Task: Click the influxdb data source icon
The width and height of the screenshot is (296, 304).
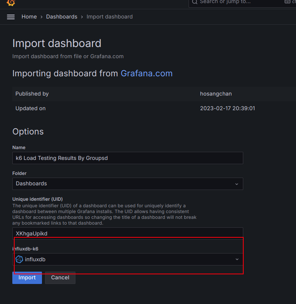Action: (19, 259)
